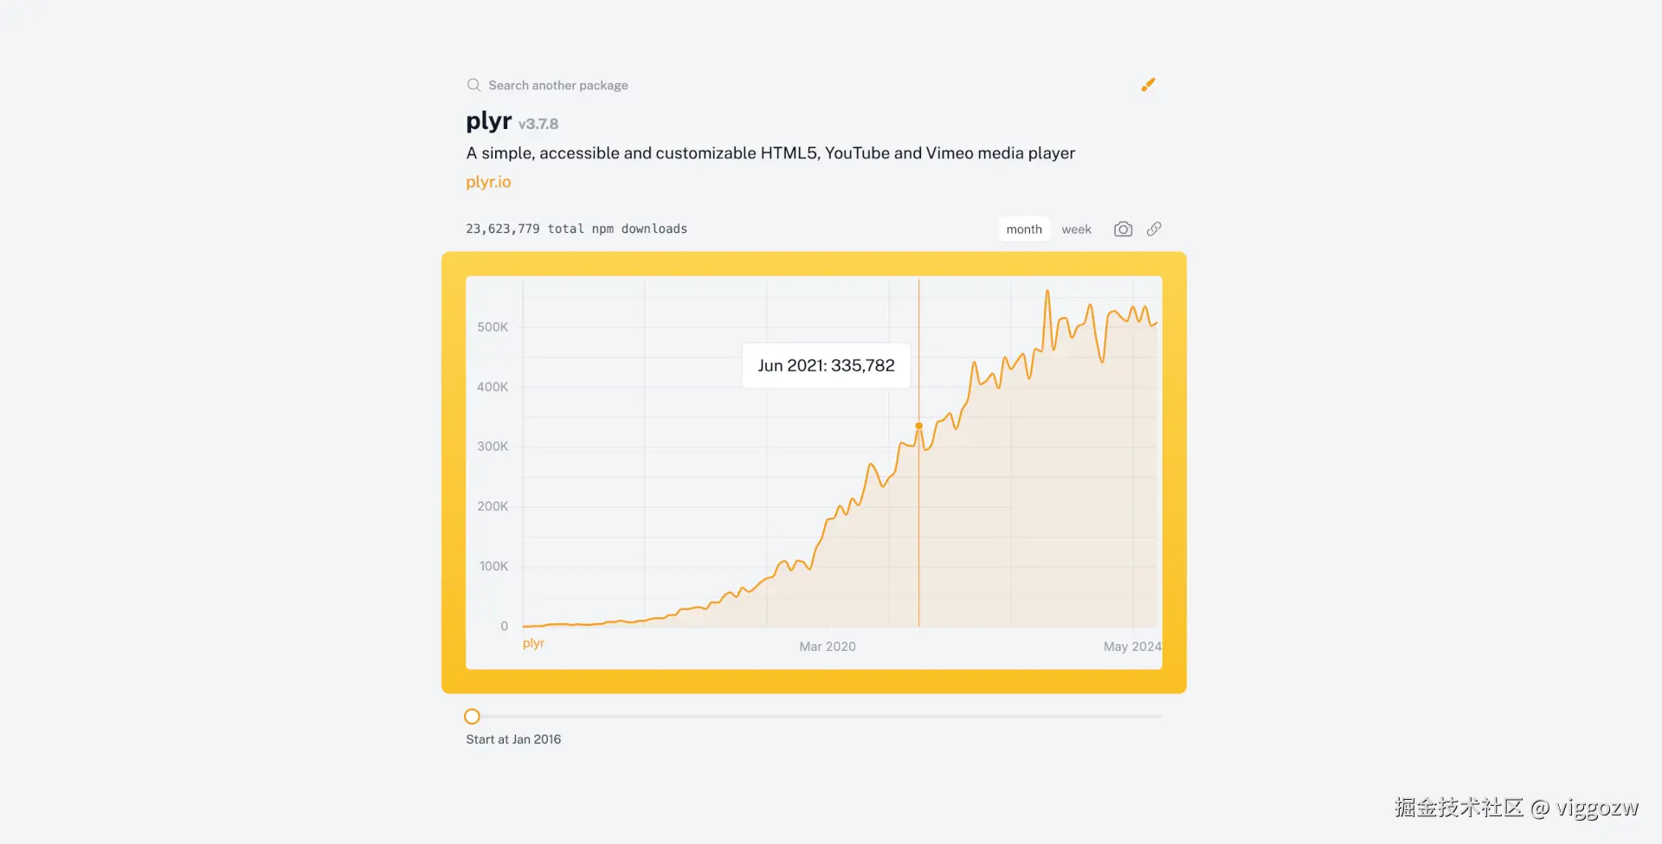
Task: Click the Jun 2021 tooltip box
Action: point(826,365)
